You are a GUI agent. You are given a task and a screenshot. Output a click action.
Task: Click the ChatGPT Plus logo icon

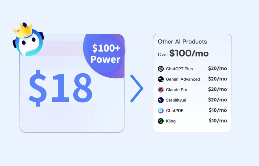coord(161,69)
